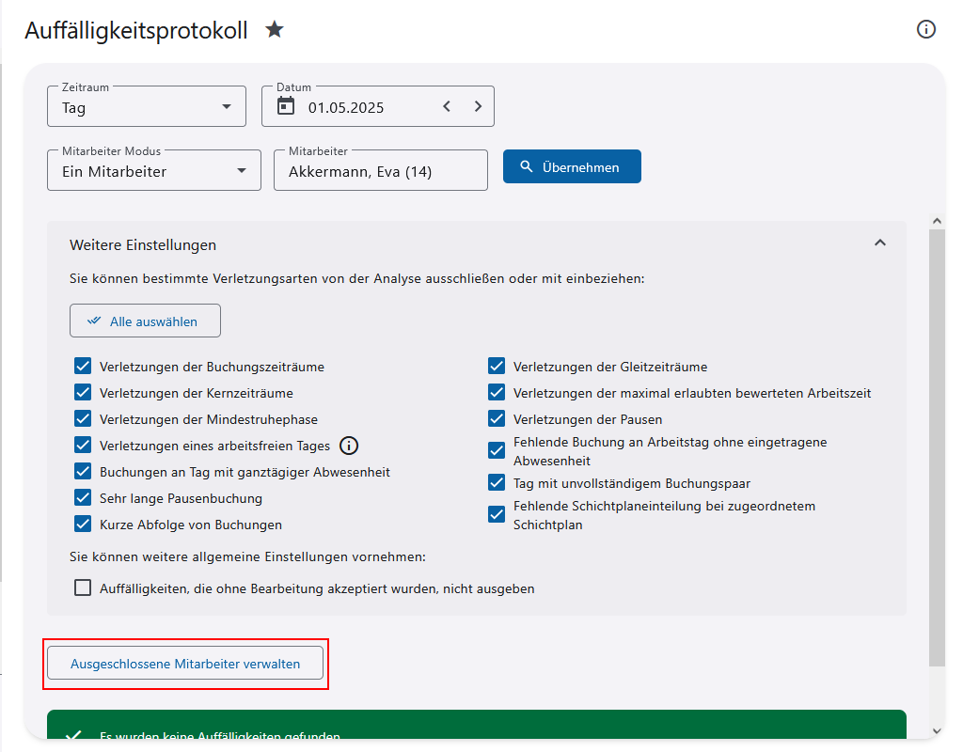Toggle Tag mit unvollständigem Buchungspaar checkbox
This screenshot has width=963, height=752.
tap(497, 483)
